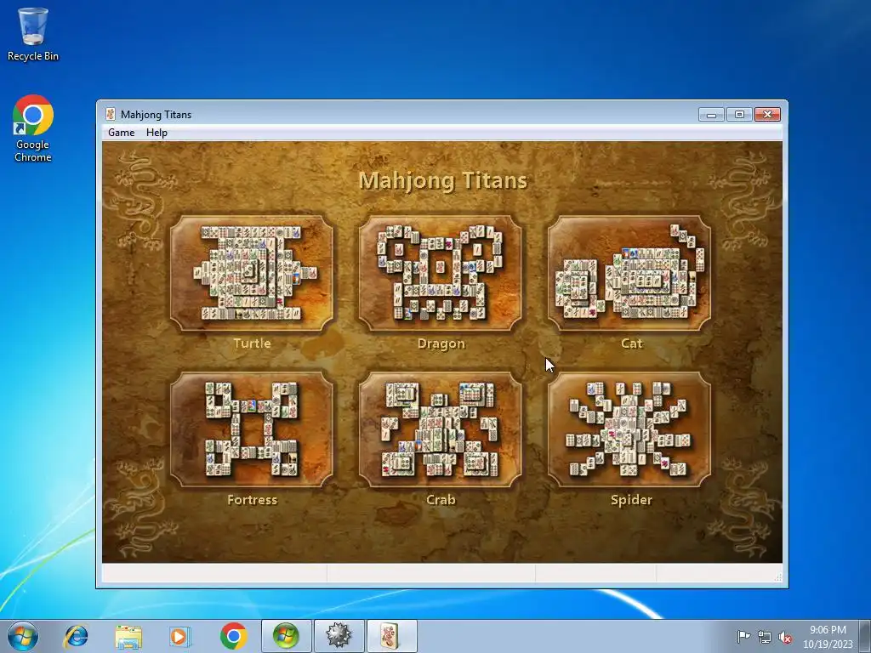Switch to the Minesweeper taskbar button
The height and width of the screenshot is (653, 871).
point(339,636)
